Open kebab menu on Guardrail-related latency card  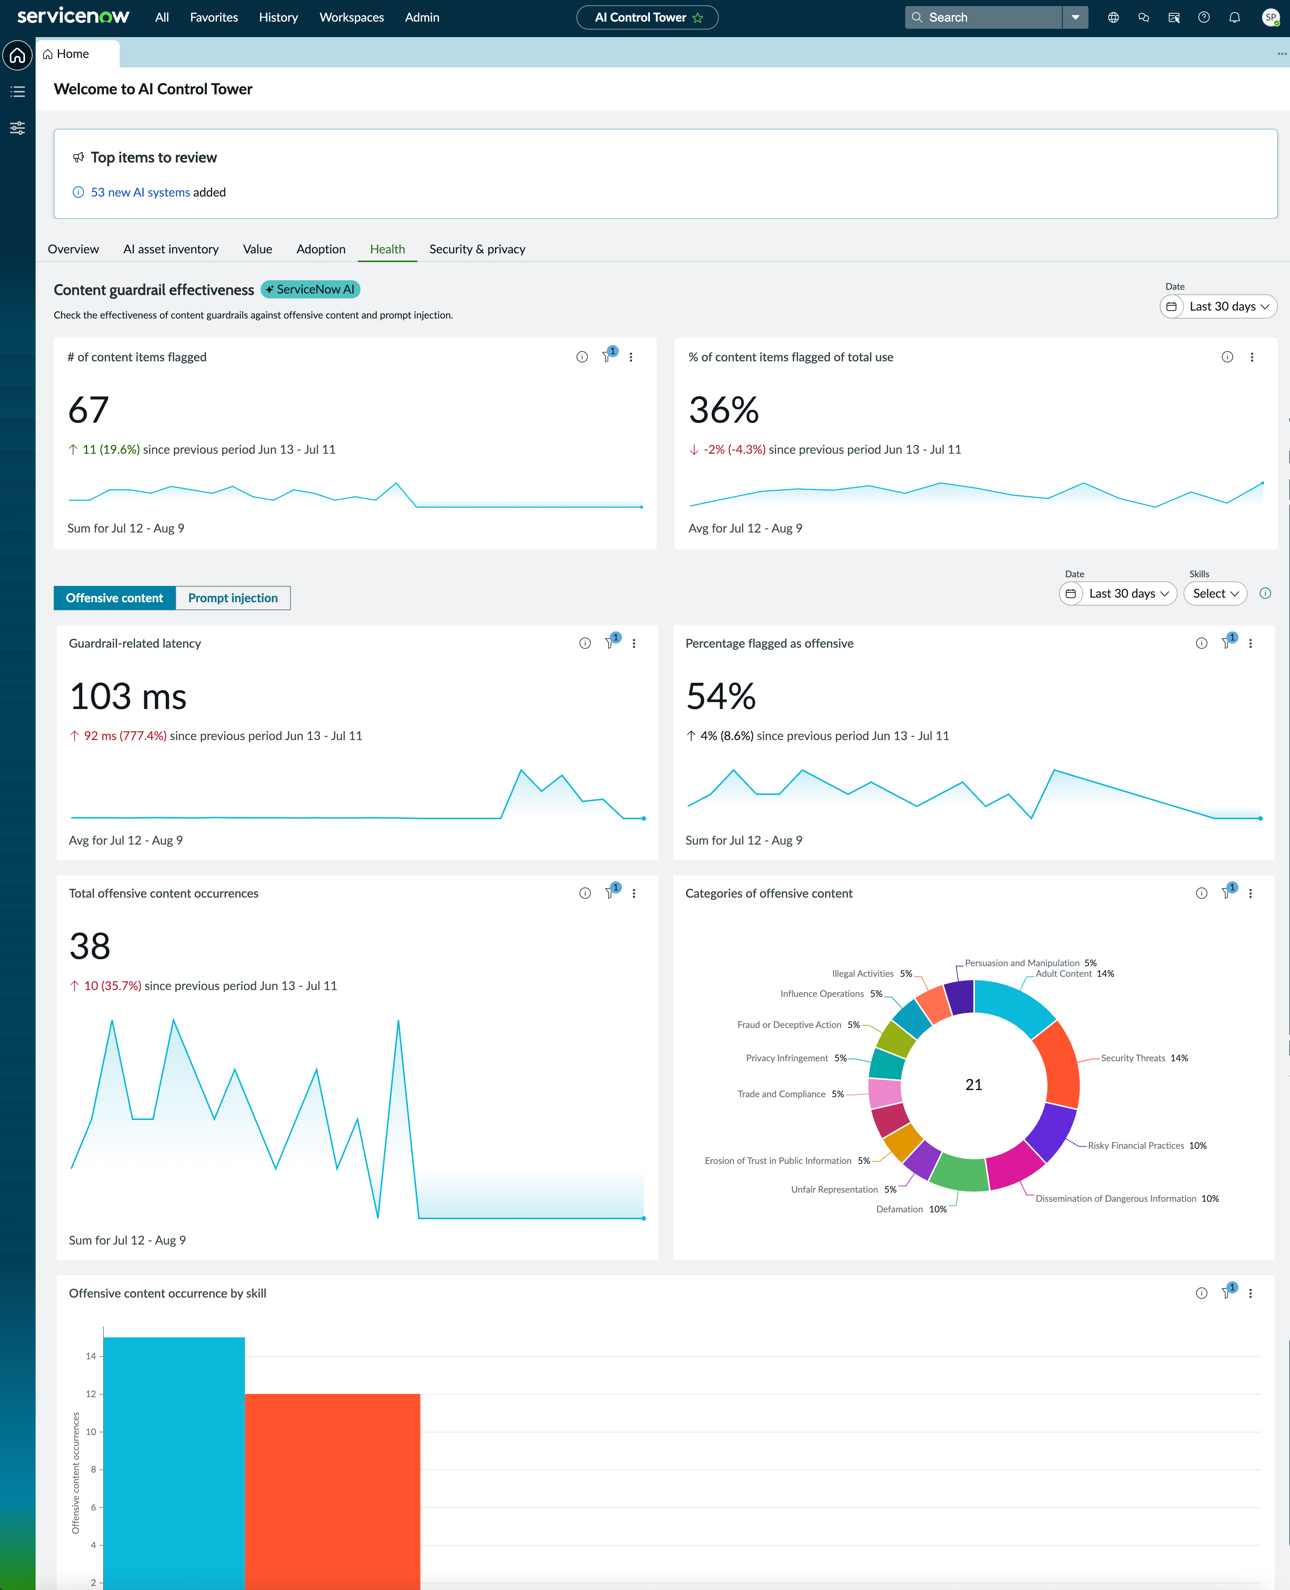point(634,643)
